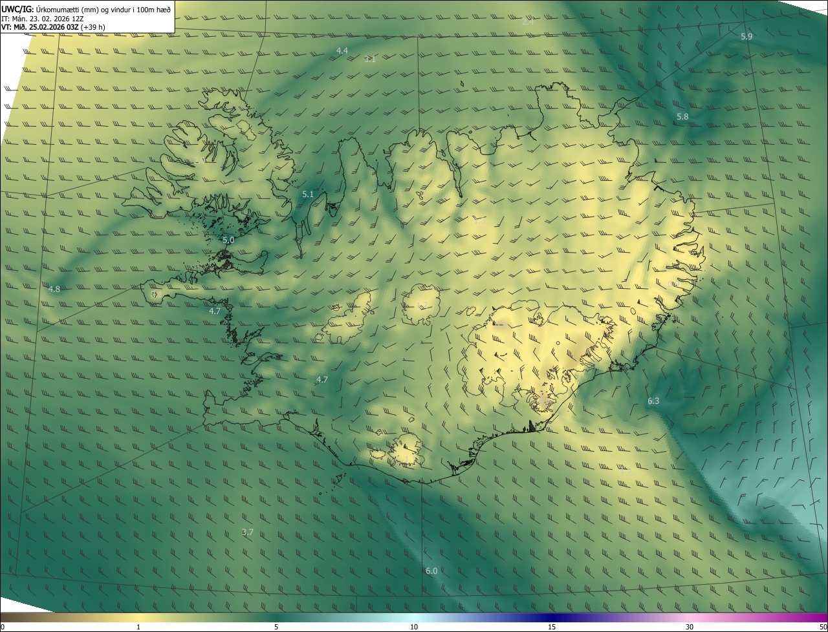
Task: Click the colorbar tick label 5
Action: [276, 627]
